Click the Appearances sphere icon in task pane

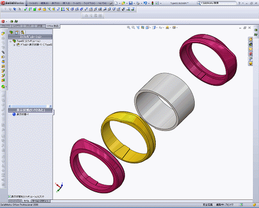coord(250,63)
